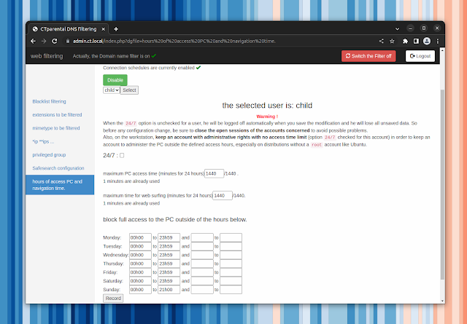
Task: Click the Record button
Action: (x=113, y=298)
